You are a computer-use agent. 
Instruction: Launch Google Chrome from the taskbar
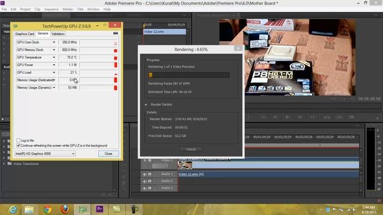coord(47,210)
